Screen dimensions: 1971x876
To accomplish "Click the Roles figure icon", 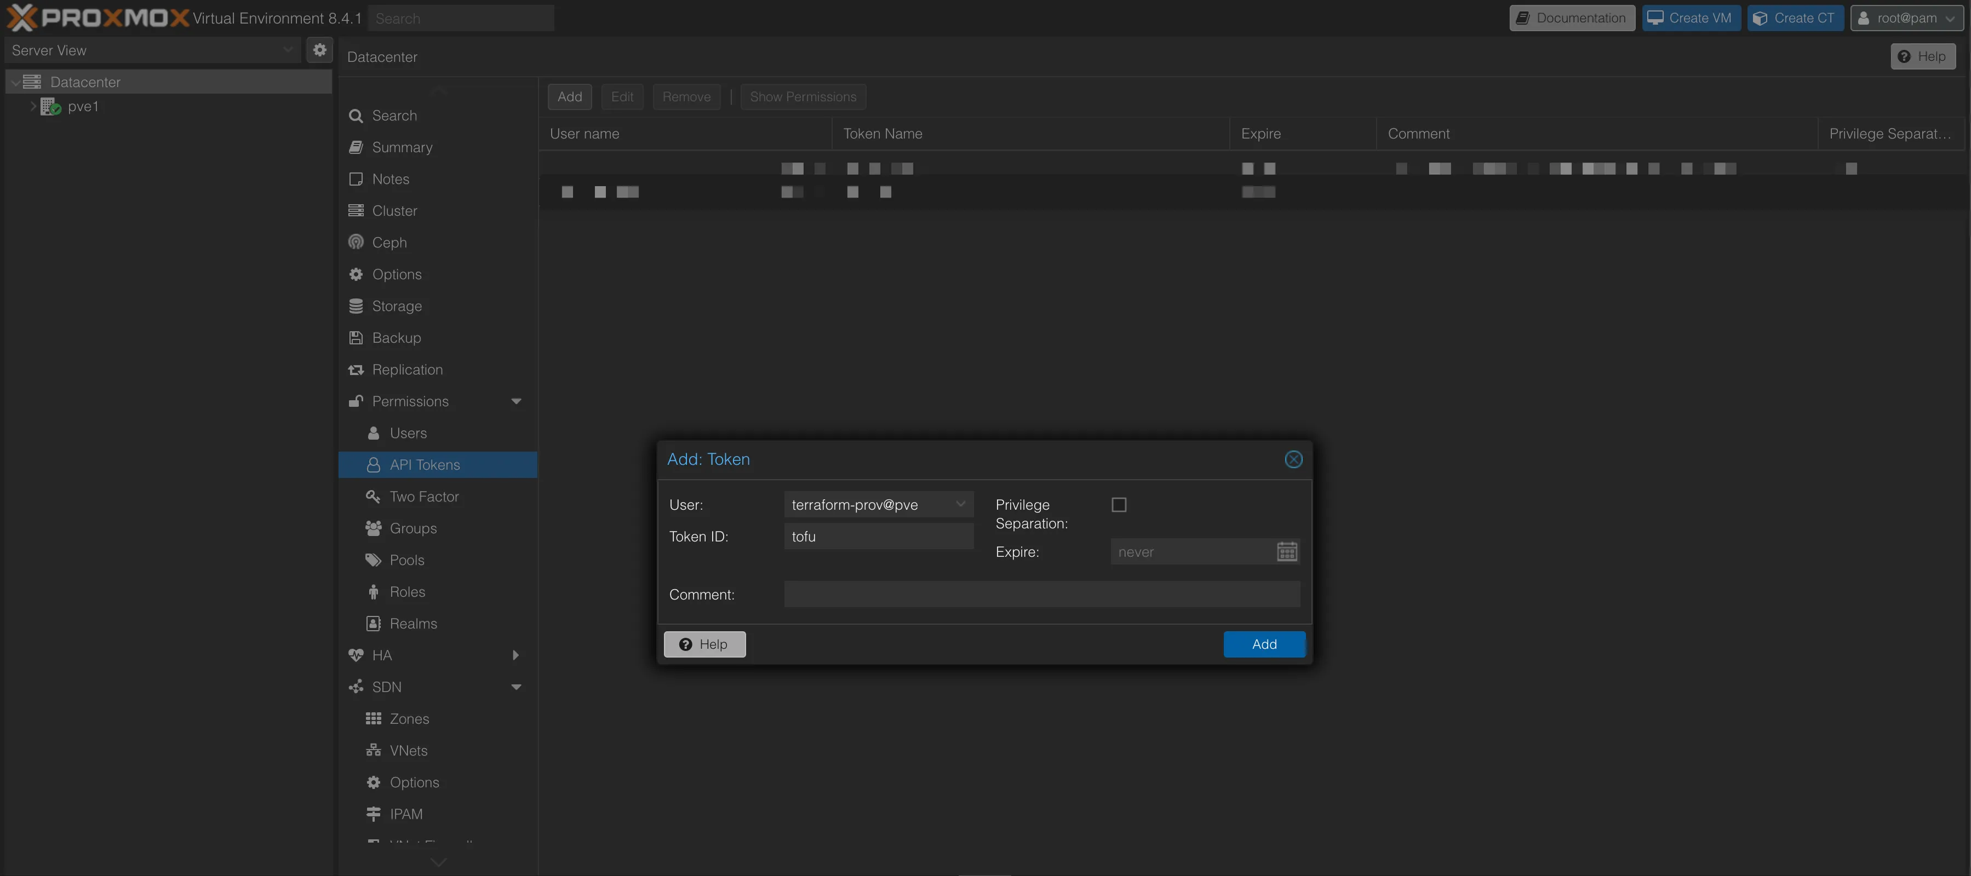I will (374, 592).
